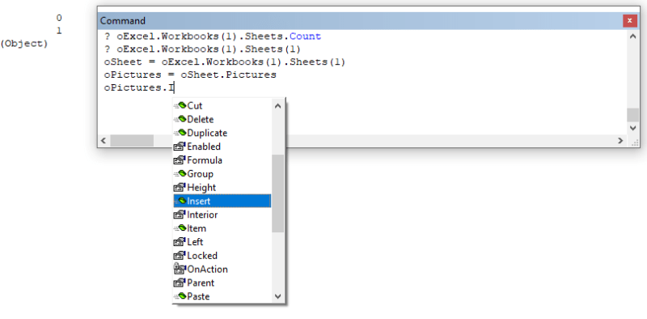Click the output value 0 on desktop
Viewport: 647px width, 319px height.
pyautogui.click(x=59, y=18)
